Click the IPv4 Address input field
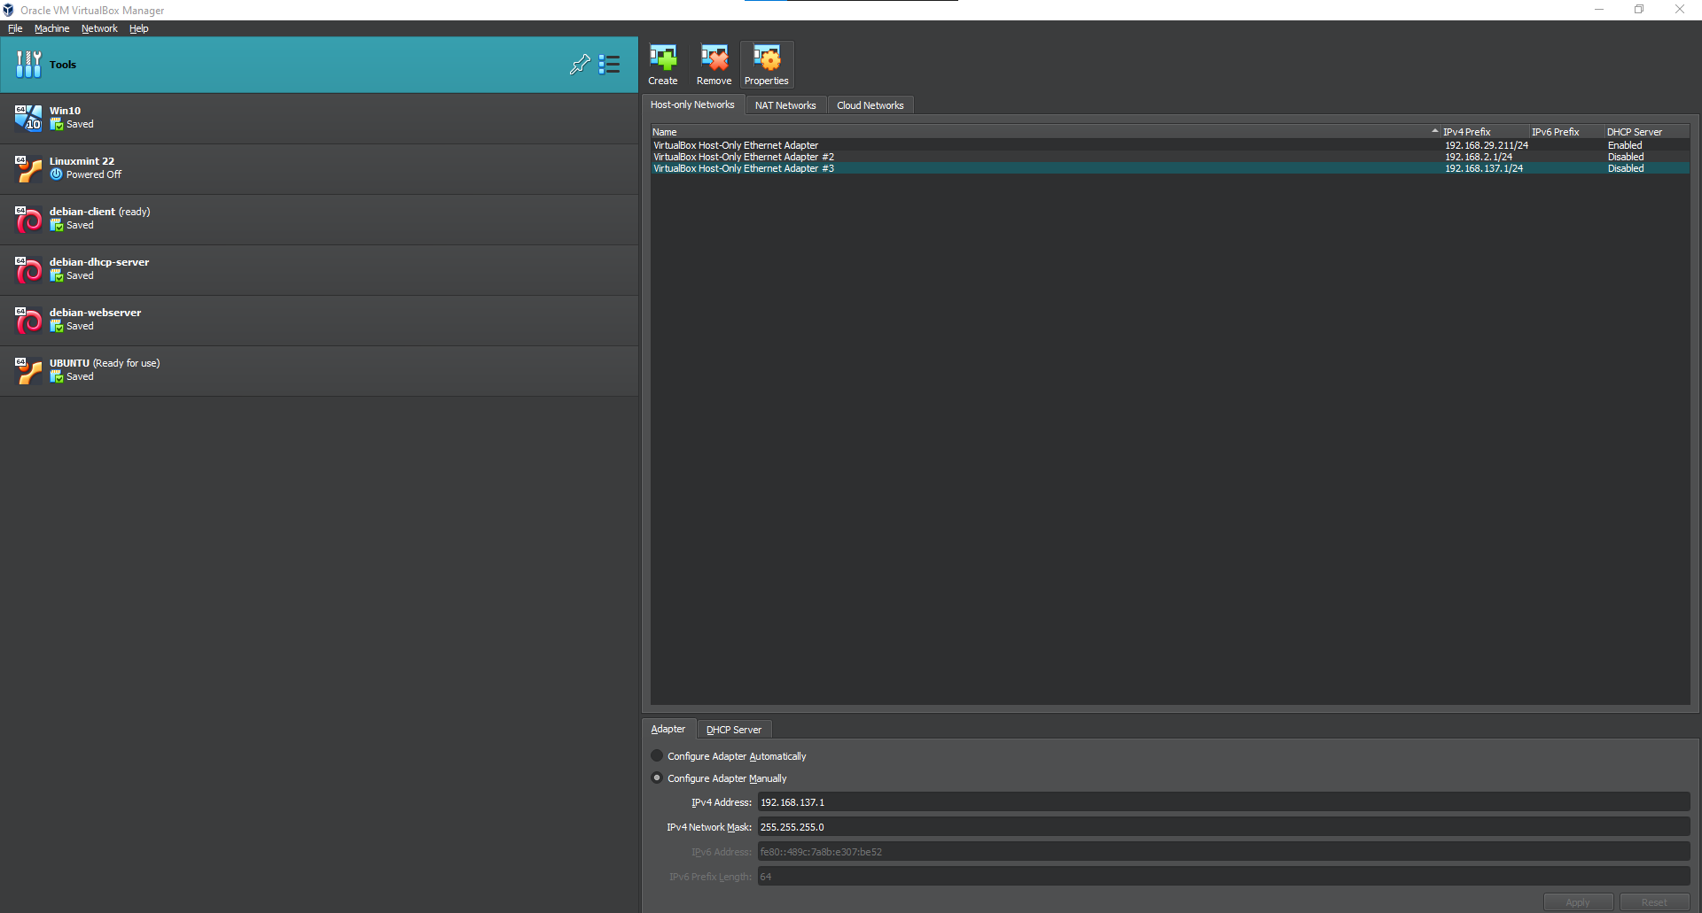The image size is (1702, 913). tap(1222, 802)
